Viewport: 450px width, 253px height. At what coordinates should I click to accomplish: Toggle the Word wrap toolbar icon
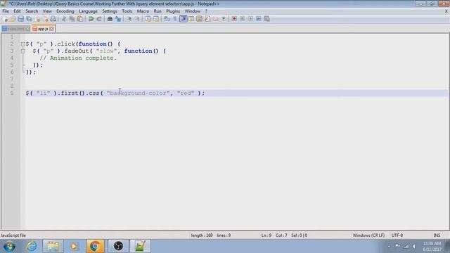point(167,19)
